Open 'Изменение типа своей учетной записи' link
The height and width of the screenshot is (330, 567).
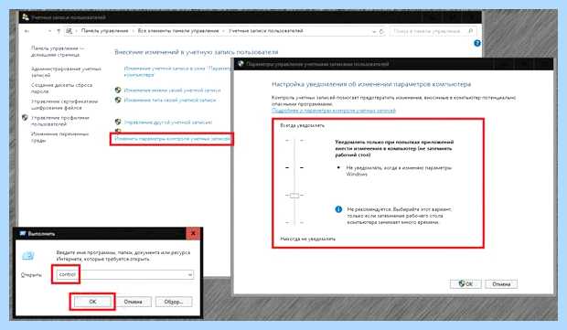(x=170, y=101)
